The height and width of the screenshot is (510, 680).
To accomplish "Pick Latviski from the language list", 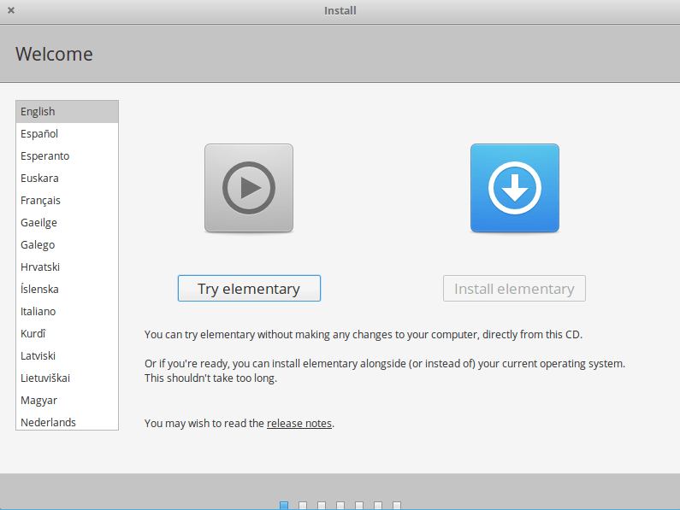I will pyautogui.click(x=68, y=355).
